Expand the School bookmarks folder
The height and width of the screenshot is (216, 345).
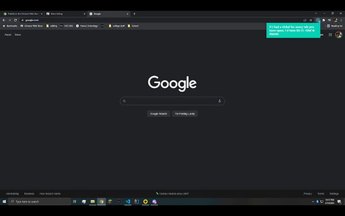coord(133,25)
